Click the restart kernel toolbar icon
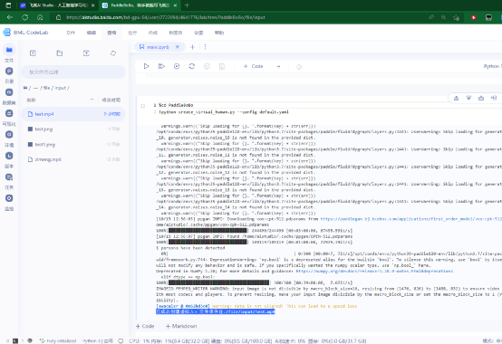The image size is (502, 344). (192, 66)
